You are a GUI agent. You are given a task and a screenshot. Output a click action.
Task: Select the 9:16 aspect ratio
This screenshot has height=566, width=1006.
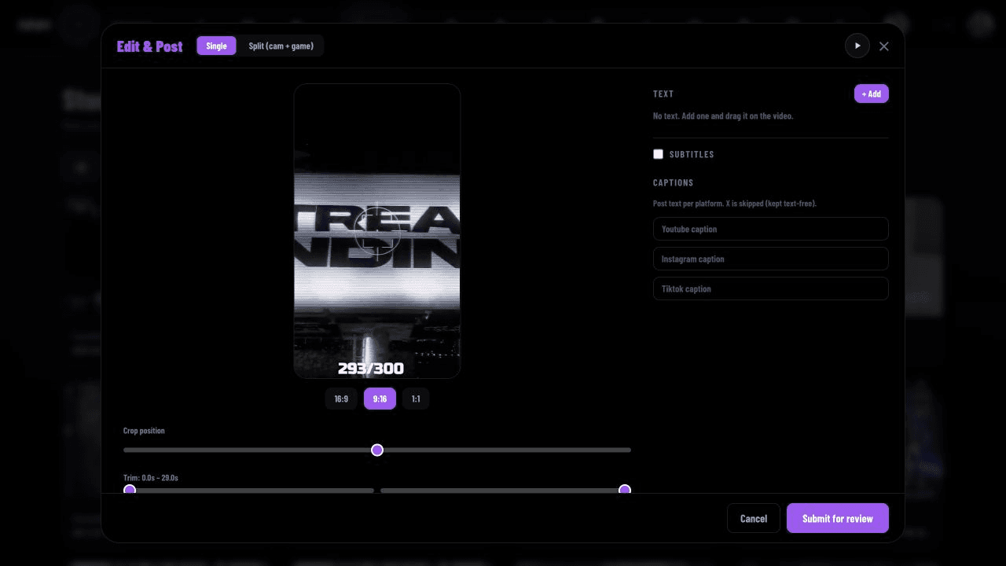[x=380, y=399]
